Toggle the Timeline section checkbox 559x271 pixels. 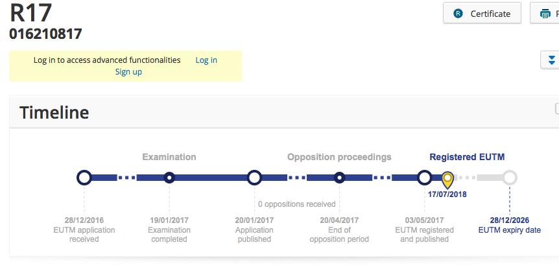click(x=556, y=109)
